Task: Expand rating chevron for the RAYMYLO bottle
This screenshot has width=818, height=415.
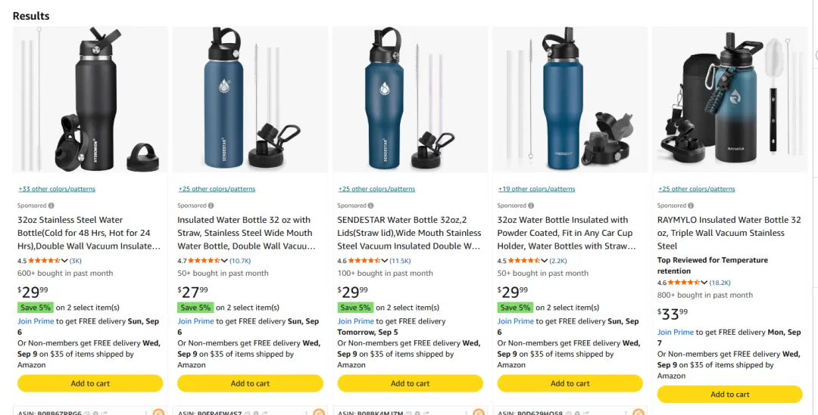Action: (x=704, y=283)
